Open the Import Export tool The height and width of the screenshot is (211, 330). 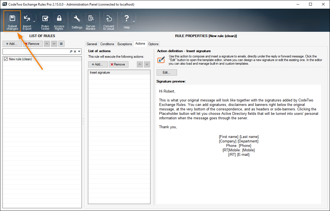pyautogui.click(x=27, y=22)
